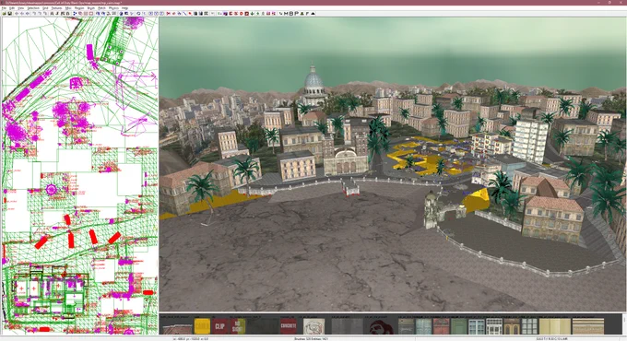The image size is (627, 341).
Task: Click the Open map folder toolbar icon
Action: click(4, 14)
